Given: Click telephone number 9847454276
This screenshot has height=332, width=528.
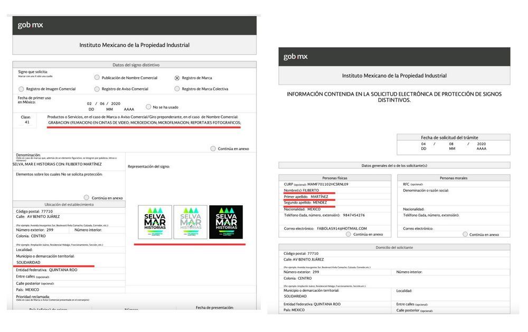Looking at the screenshot, I should tap(354, 215).
